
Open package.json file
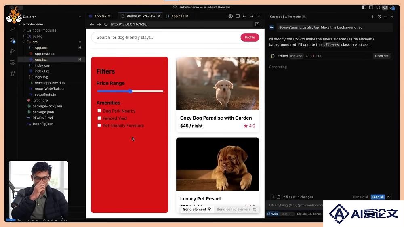coord(43,112)
